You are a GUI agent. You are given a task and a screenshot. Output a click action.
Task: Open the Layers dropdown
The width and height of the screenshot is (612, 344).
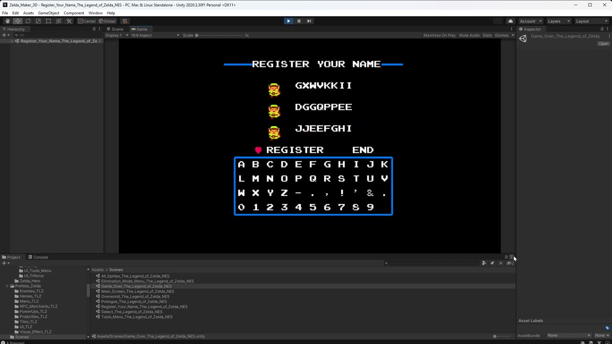559,21
